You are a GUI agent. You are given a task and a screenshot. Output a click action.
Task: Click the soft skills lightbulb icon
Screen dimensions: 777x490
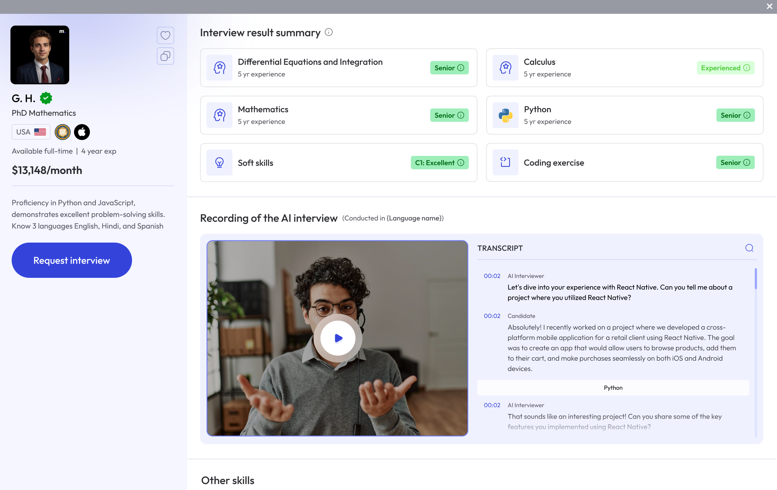click(219, 163)
